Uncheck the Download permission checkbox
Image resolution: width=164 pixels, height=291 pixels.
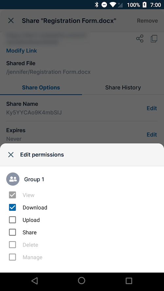coord(12,207)
